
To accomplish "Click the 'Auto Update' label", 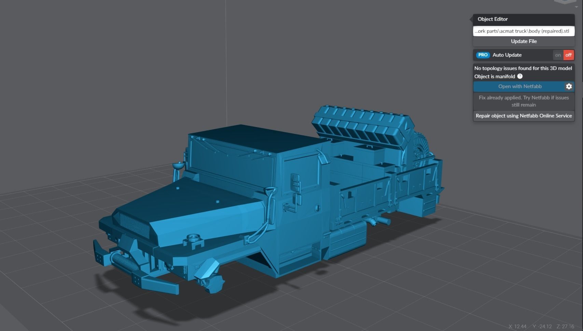I will click(x=507, y=55).
